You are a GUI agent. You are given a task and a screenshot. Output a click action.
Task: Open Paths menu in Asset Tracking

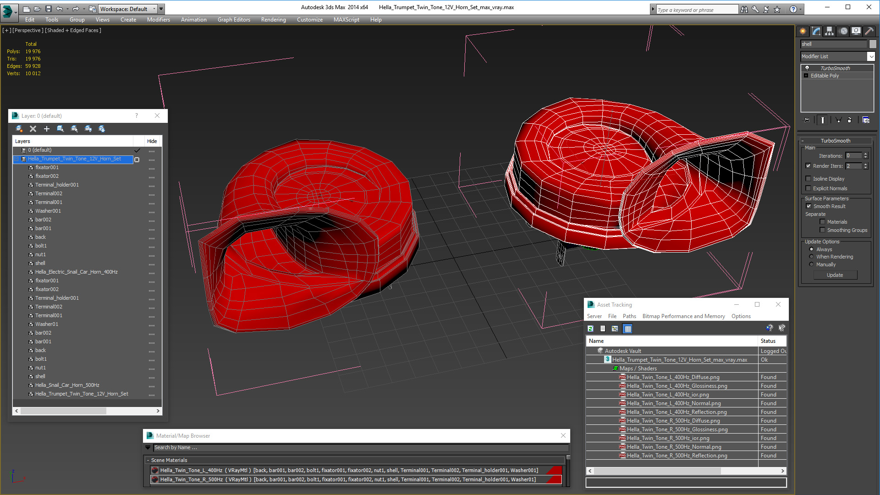point(629,316)
